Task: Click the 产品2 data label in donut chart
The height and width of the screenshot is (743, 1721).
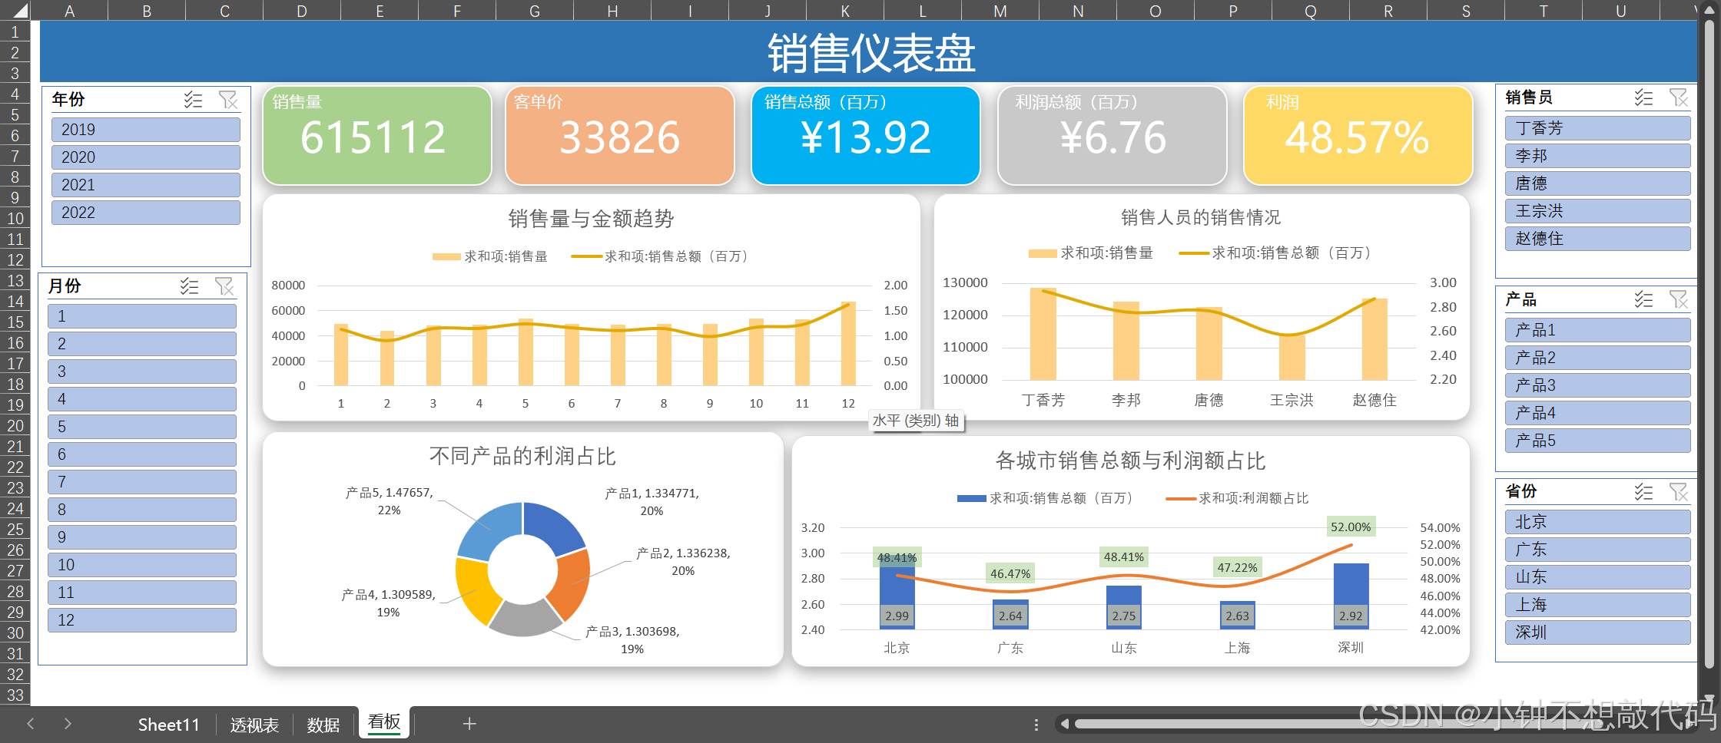Action: point(683,562)
